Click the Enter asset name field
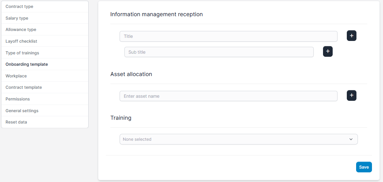This screenshot has width=383, height=182. coord(228,96)
